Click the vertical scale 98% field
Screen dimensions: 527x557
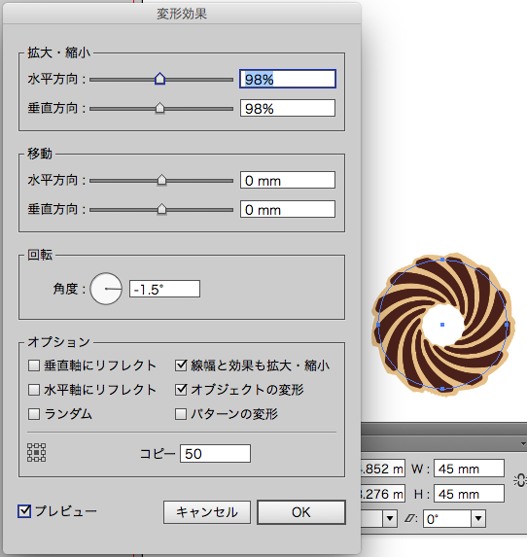click(x=288, y=108)
